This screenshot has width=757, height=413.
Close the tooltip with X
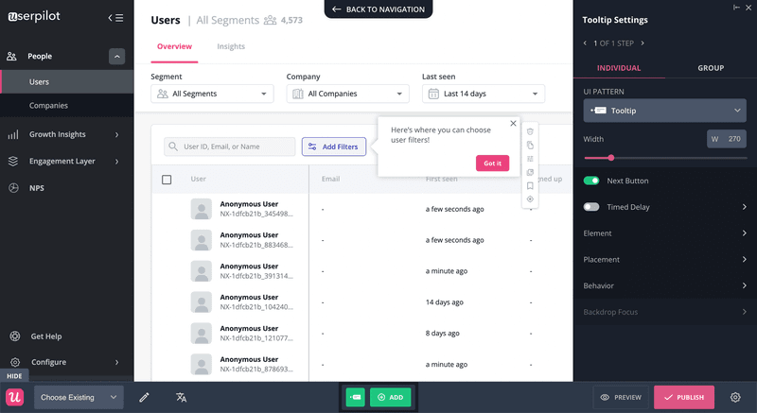[x=513, y=124]
